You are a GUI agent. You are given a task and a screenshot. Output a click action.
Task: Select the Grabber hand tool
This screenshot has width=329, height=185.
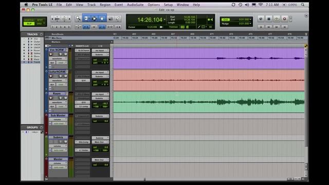click(x=102, y=18)
